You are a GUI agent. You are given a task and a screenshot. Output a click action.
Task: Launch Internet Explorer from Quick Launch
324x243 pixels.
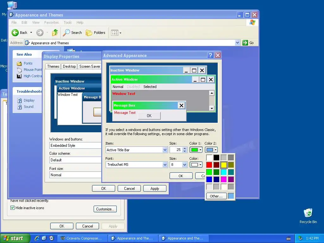tap(37, 238)
